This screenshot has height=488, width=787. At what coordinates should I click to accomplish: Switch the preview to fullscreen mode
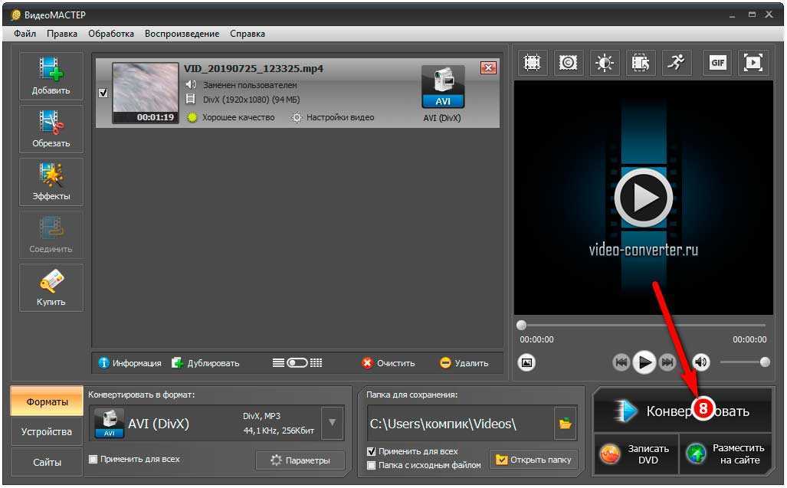(x=753, y=63)
